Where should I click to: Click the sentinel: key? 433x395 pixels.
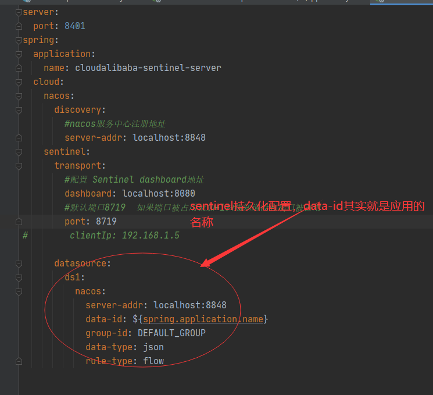pyautogui.click(x=67, y=151)
